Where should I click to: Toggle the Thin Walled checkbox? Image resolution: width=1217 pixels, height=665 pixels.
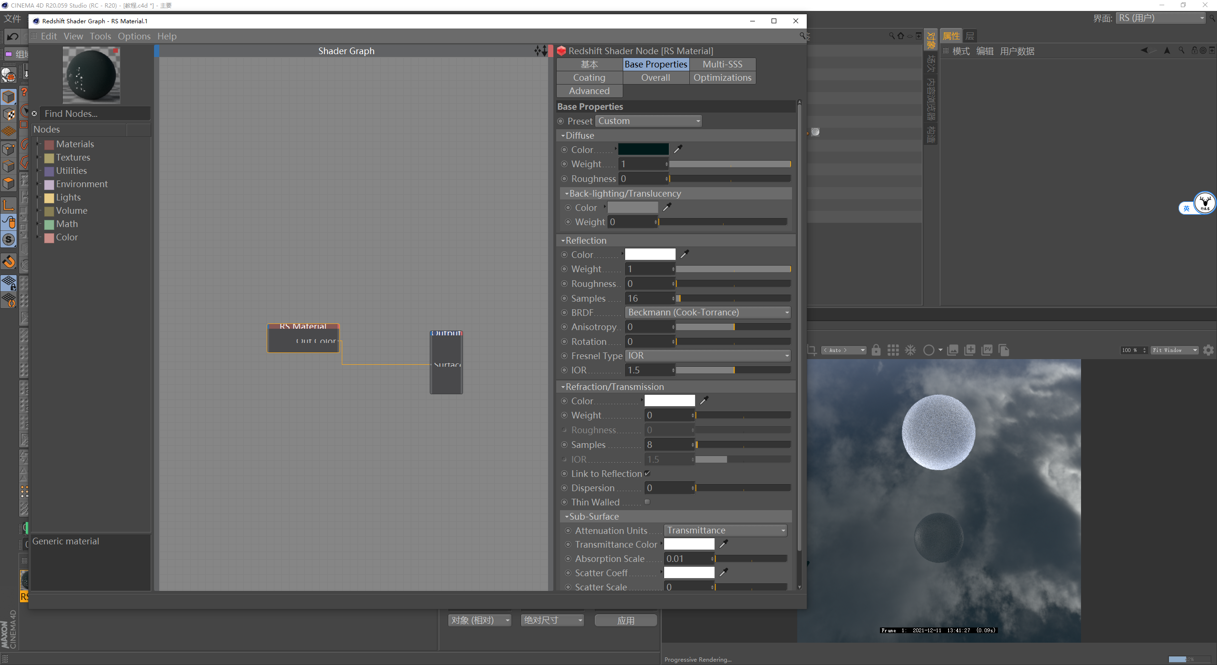[x=647, y=502]
